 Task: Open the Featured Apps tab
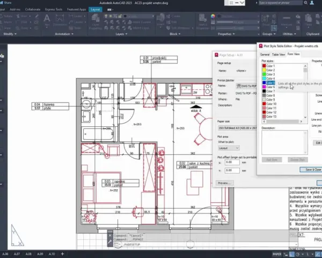click(x=76, y=9)
